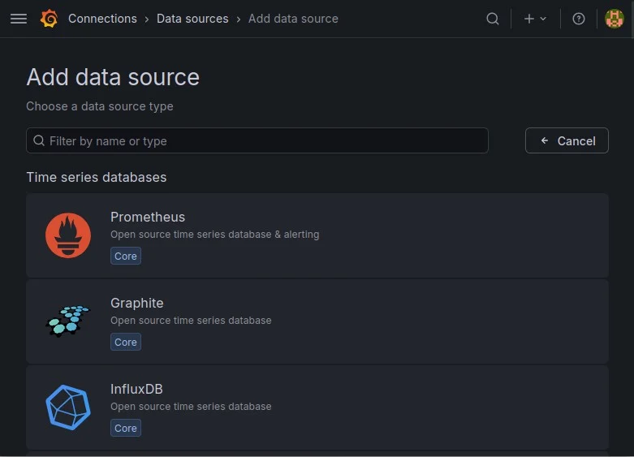634x457 pixels.
Task: Expand the plus 'New' dropdown
Action: pos(535,19)
